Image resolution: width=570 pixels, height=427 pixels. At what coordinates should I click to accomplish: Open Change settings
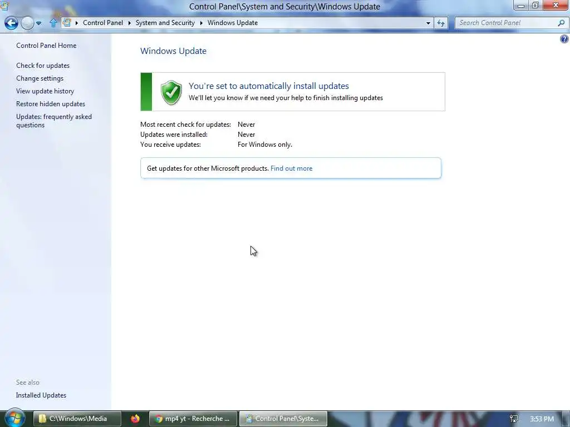coord(40,78)
